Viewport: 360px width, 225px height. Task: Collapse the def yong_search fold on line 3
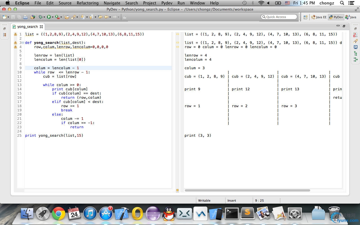[23, 43]
